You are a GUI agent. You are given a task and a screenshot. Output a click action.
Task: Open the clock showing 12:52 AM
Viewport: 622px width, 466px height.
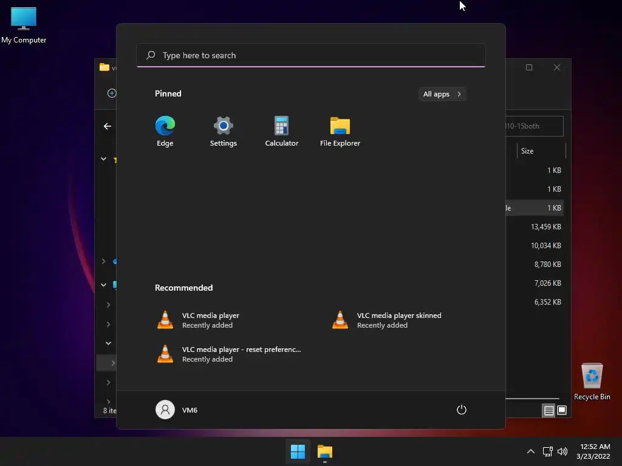[x=593, y=451]
